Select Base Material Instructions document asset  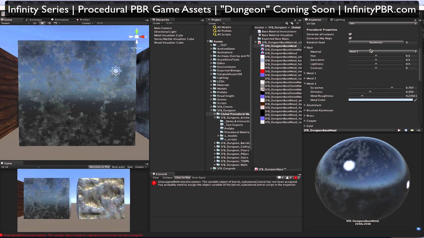276,31
